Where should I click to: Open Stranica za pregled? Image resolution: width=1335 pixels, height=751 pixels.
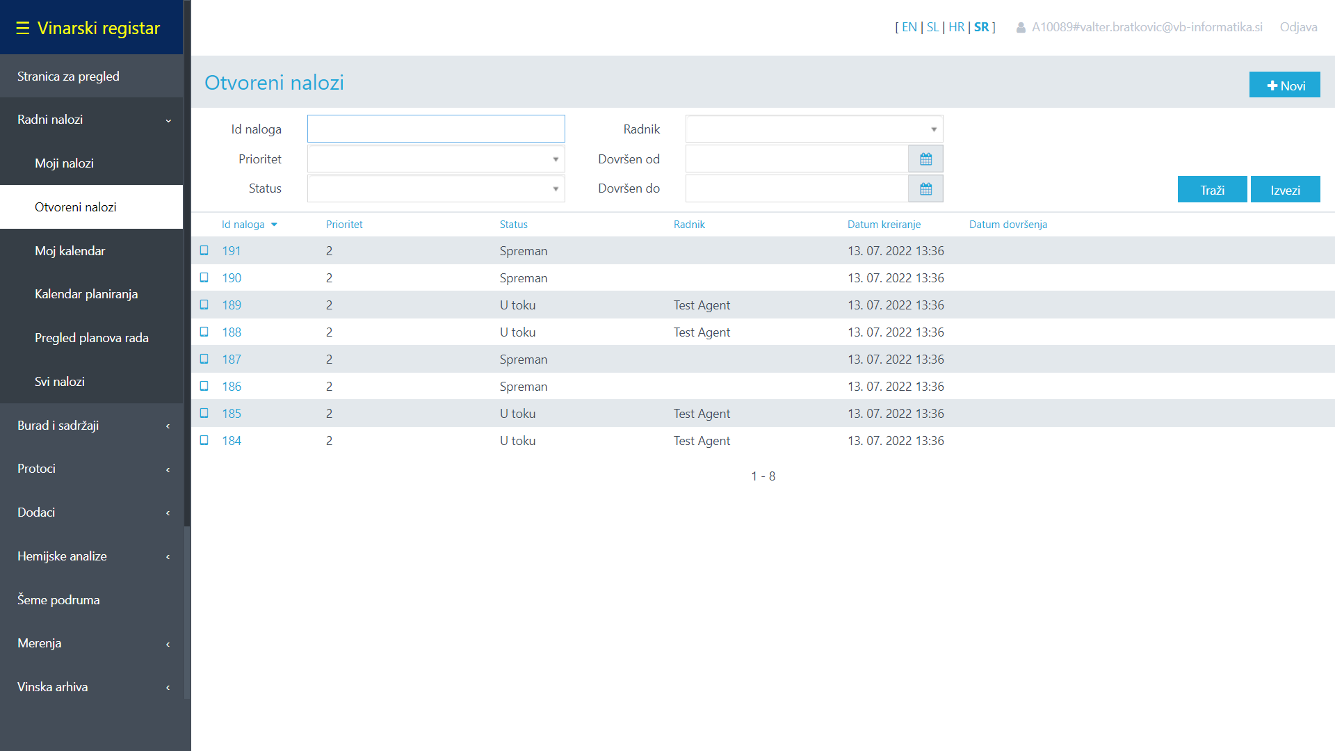pos(91,76)
